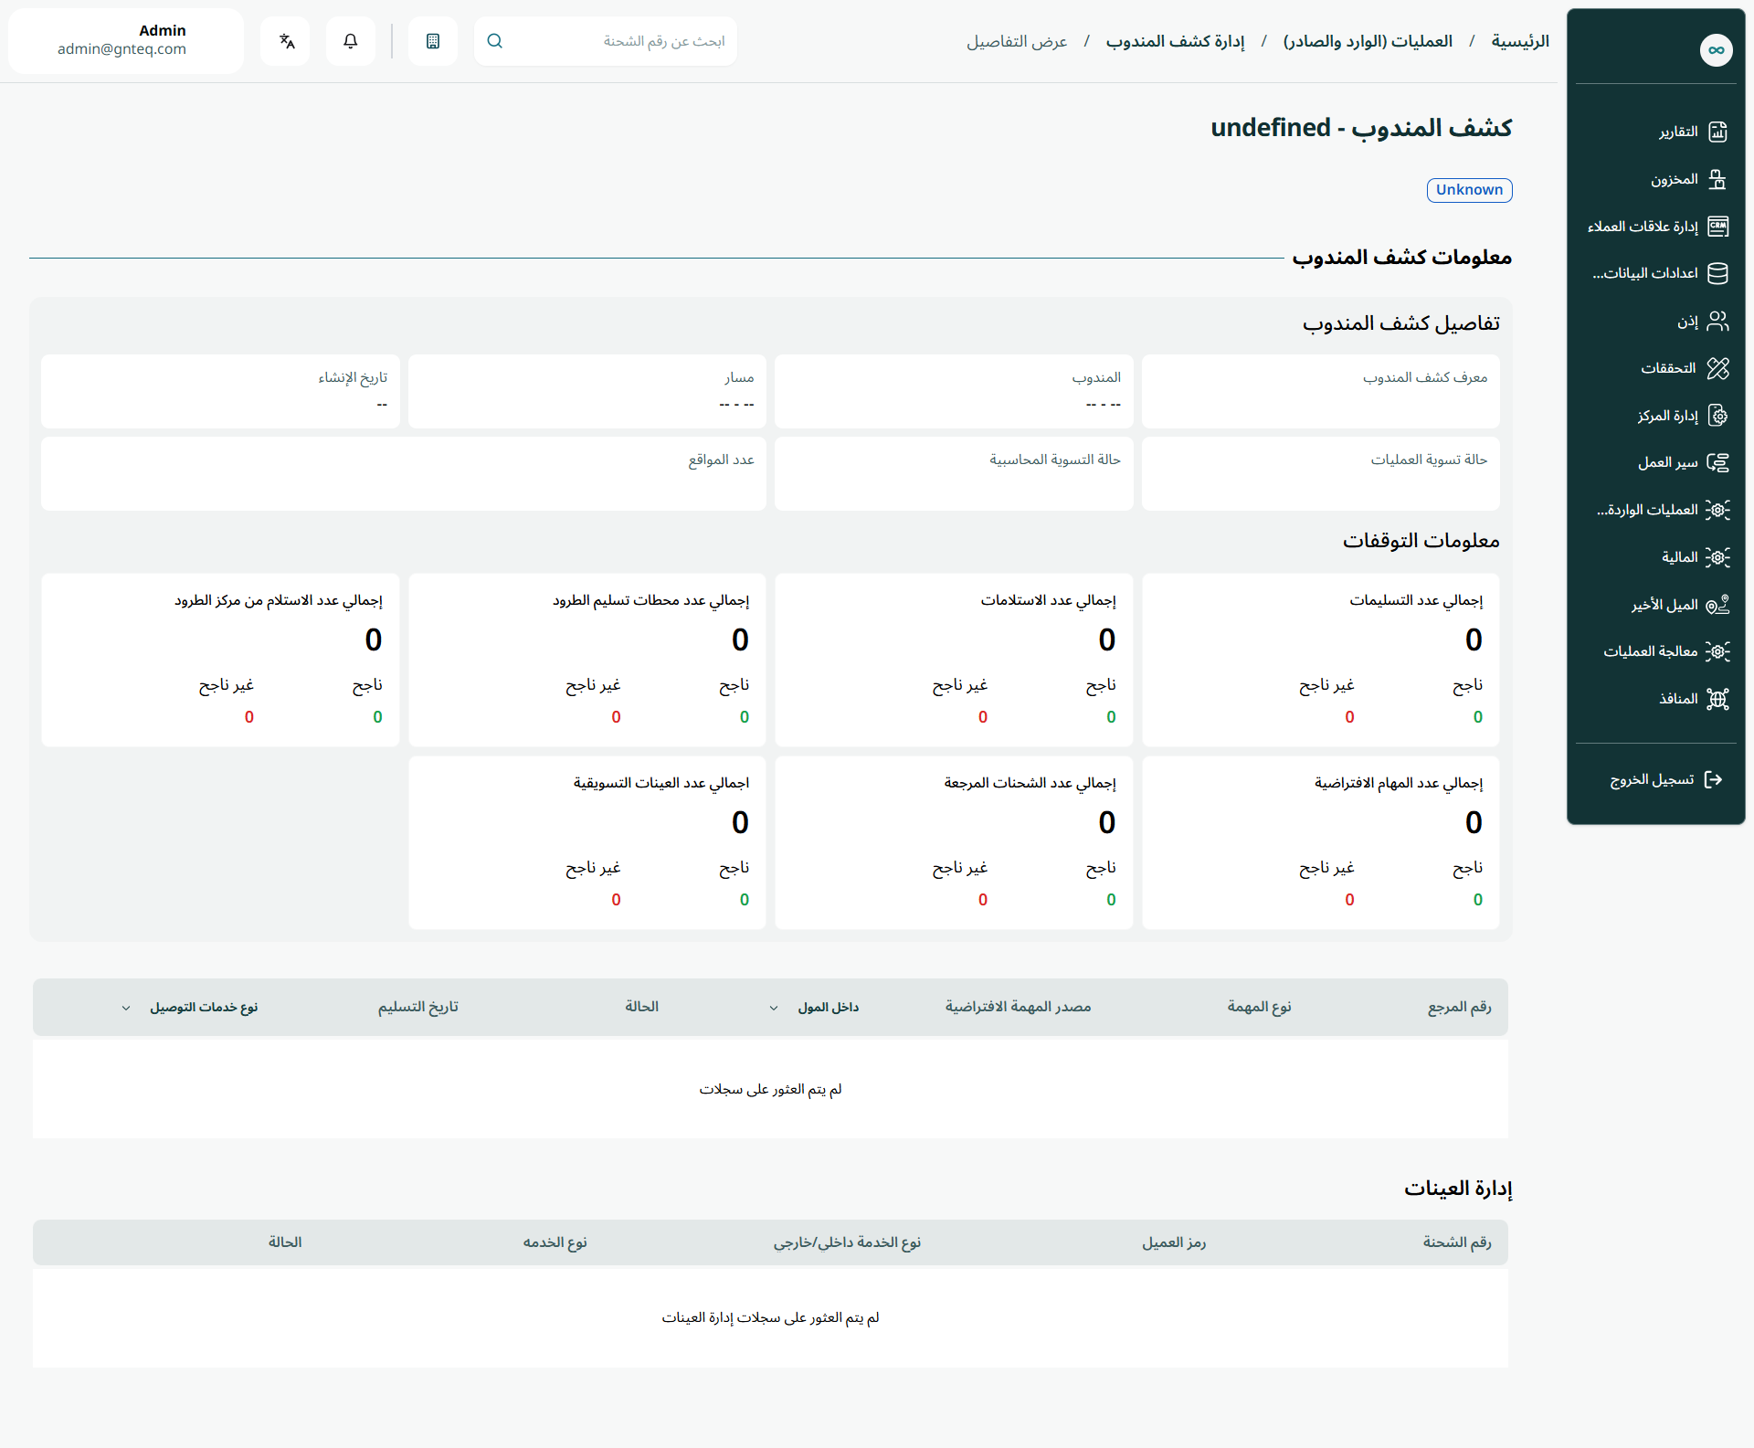Click the infinity logo at sidebar top
The image size is (1754, 1448).
pos(1716,50)
